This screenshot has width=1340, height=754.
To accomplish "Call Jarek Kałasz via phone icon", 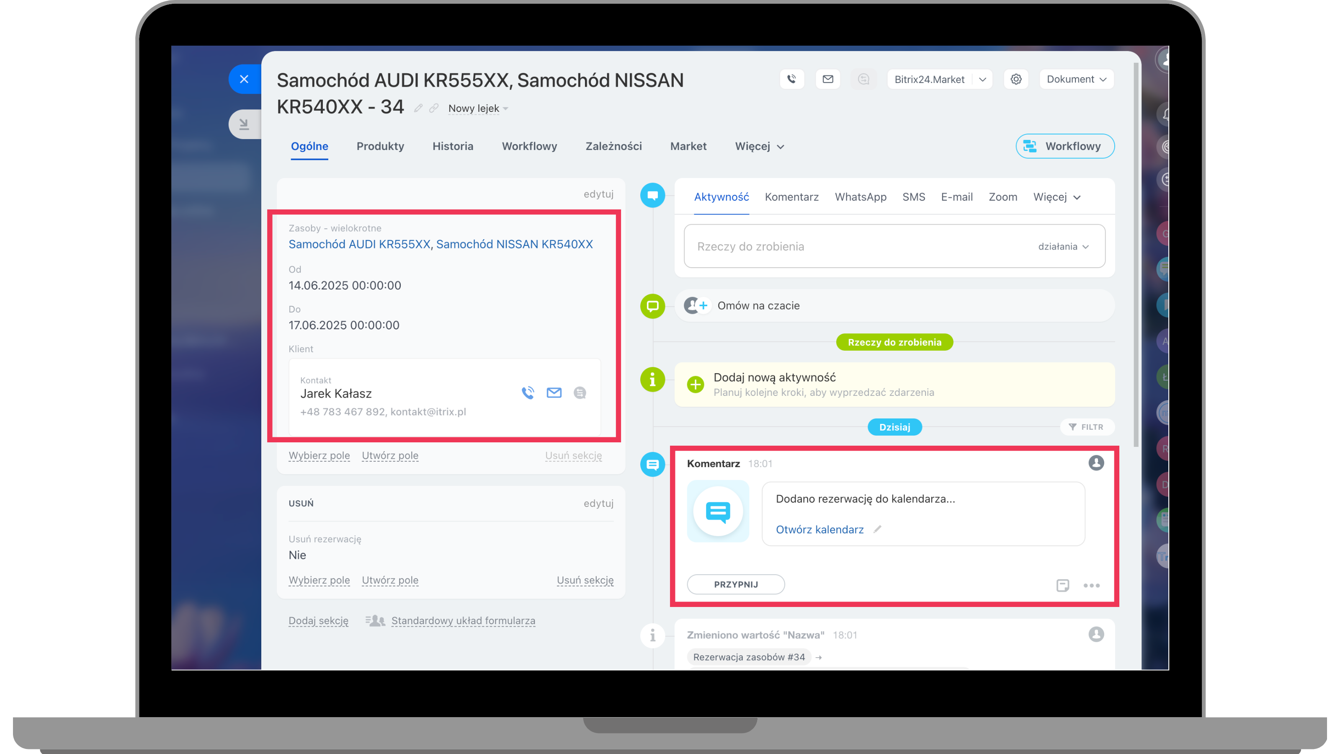I will 528,392.
